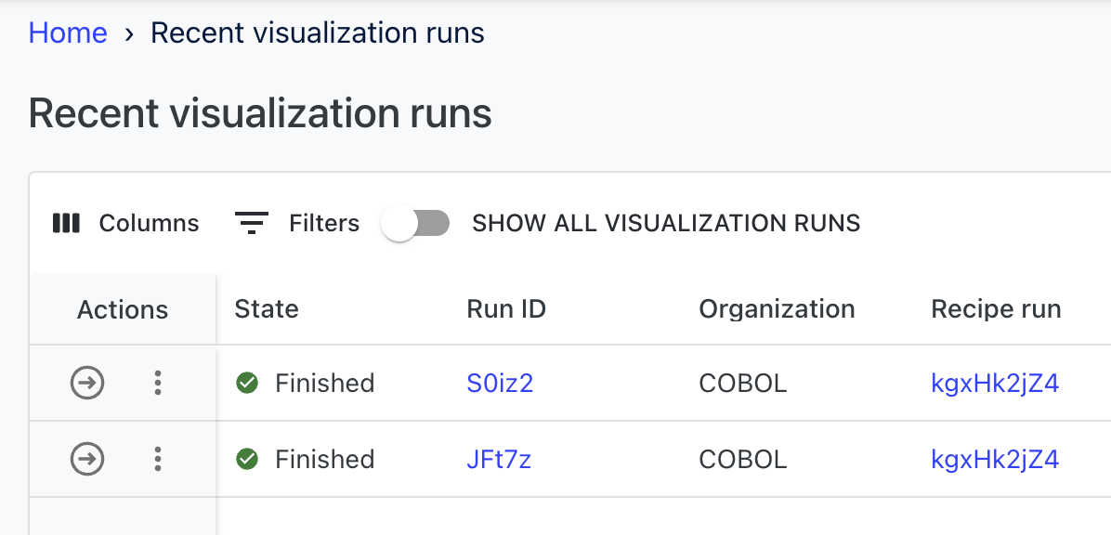Image resolution: width=1111 pixels, height=535 pixels.
Task: Open Run ID S0iz2 link
Action: pos(500,383)
